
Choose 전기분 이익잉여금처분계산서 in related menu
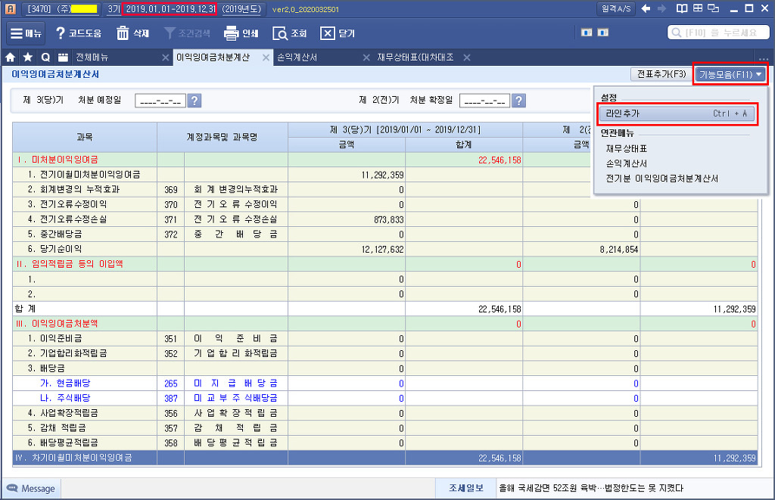pyautogui.click(x=661, y=179)
